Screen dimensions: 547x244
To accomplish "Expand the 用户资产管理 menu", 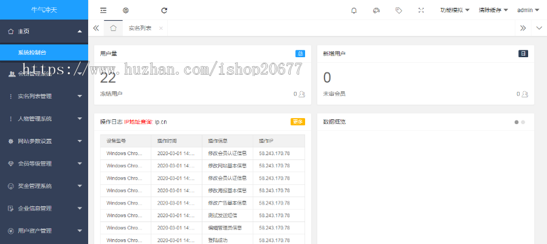I will point(44,231).
